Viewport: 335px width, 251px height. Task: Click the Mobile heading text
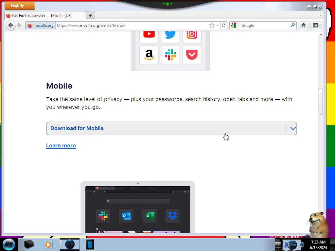59,86
